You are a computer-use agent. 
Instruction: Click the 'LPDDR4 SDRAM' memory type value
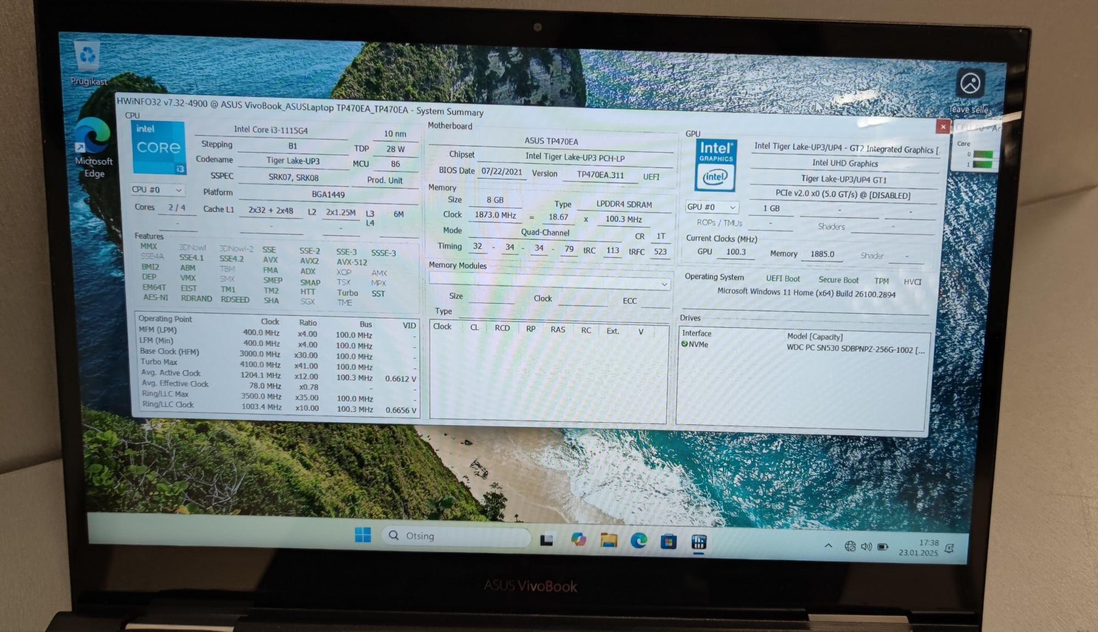[624, 204]
